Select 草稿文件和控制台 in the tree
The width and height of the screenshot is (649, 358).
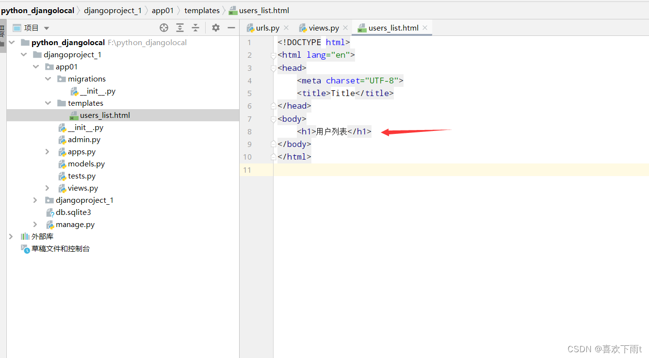point(61,249)
